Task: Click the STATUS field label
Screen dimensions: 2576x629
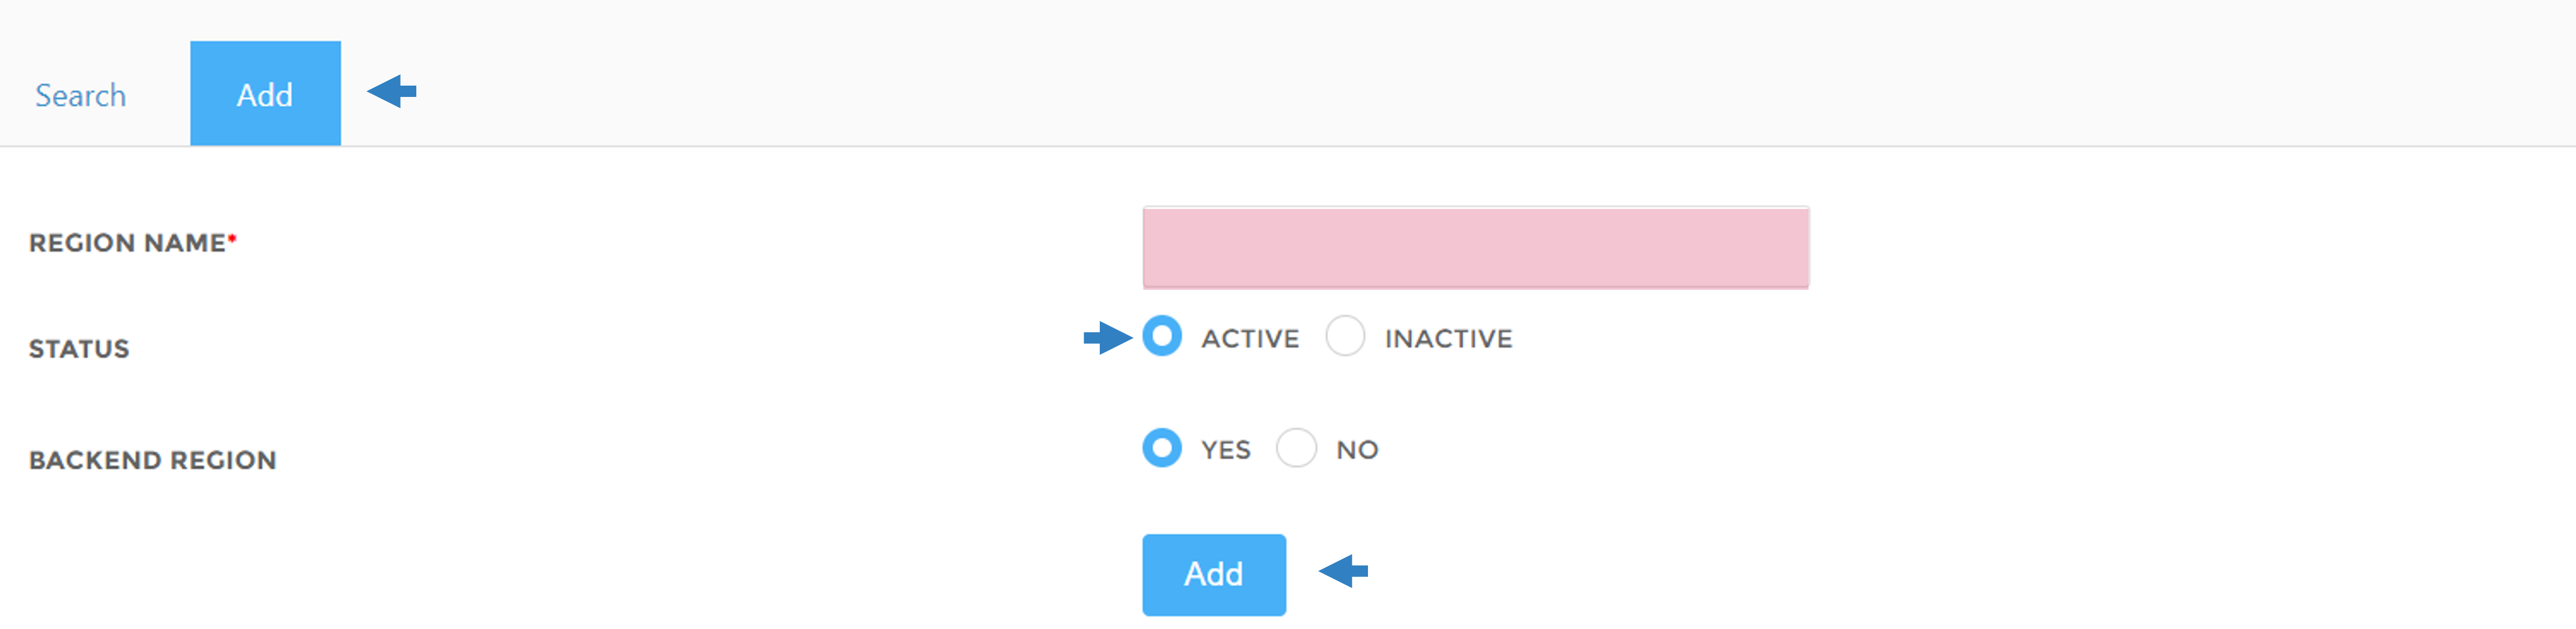Action: click(79, 349)
